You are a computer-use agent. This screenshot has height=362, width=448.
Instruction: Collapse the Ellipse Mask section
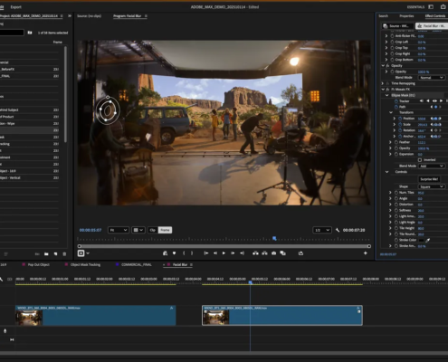(x=387, y=95)
